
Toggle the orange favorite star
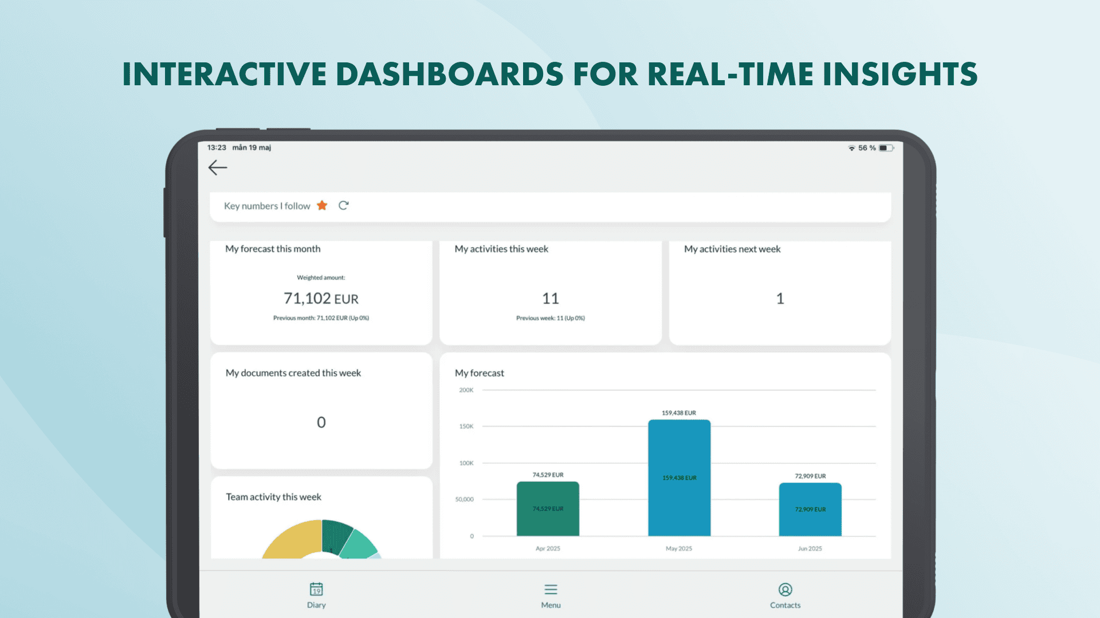(322, 205)
